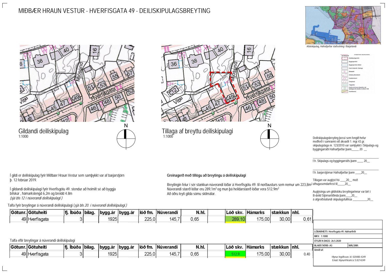This screenshot has height=274, width=387.
Task: Click the Bílastæði legend symbol
Action: [x=344, y=72]
